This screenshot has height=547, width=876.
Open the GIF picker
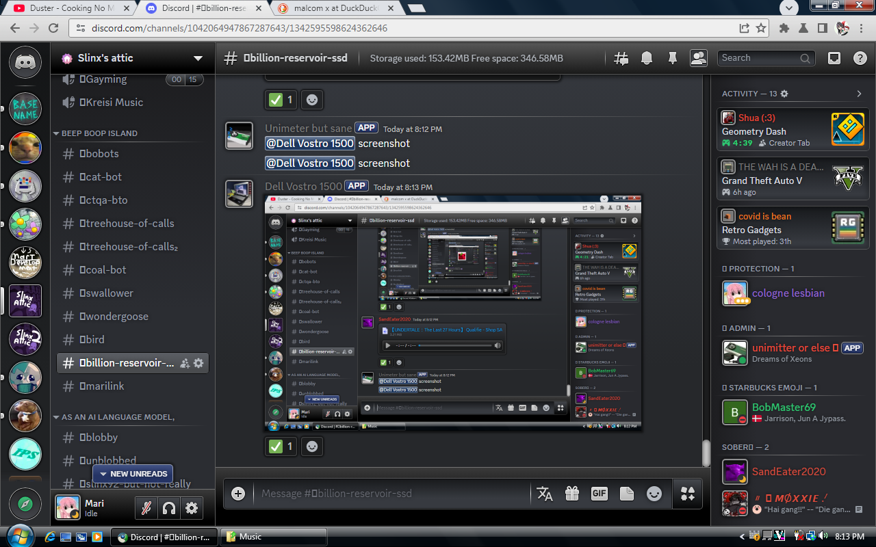(599, 494)
